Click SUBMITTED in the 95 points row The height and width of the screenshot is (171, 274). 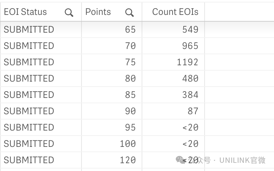pos(29,127)
